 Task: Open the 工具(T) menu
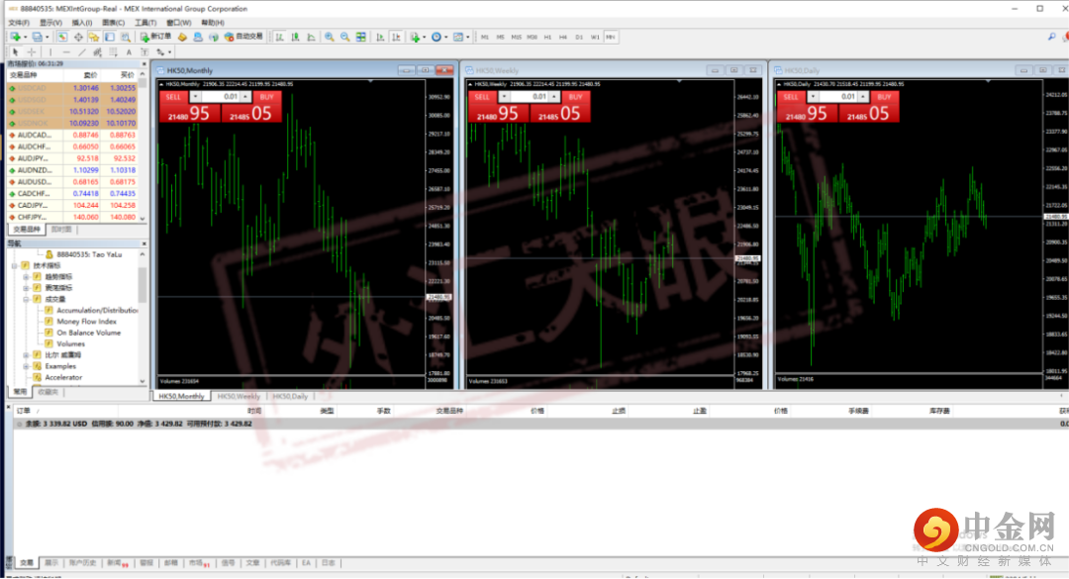pos(146,23)
